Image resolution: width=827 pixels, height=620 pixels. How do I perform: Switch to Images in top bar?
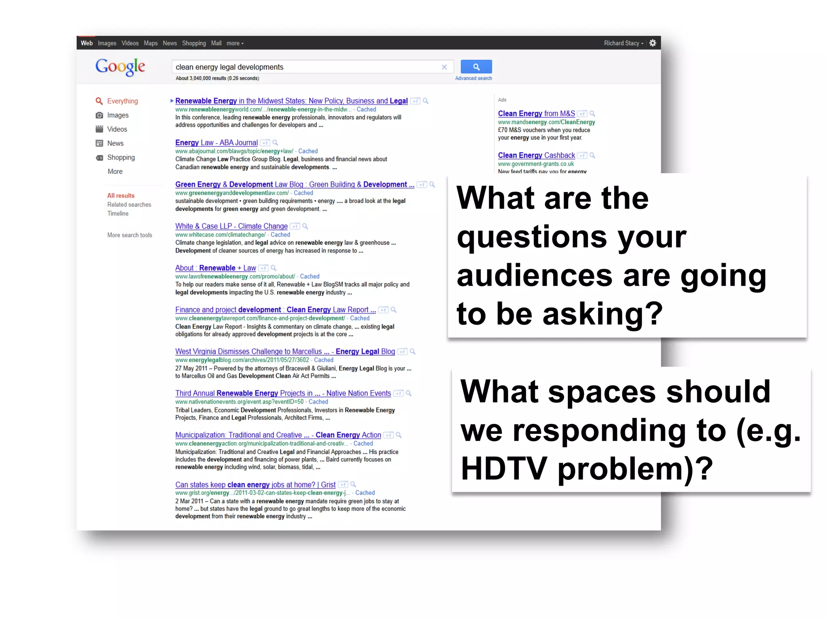[x=107, y=43]
